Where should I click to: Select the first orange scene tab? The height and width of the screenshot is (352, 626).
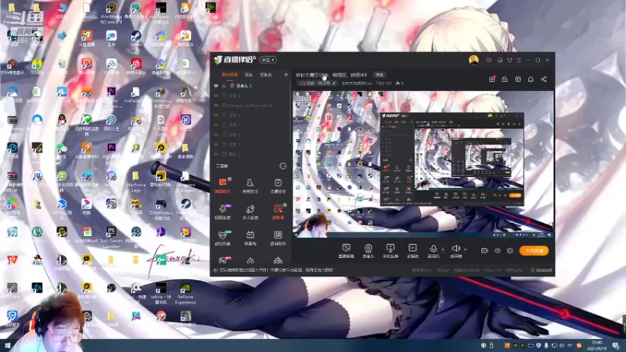tap(230, 74)
